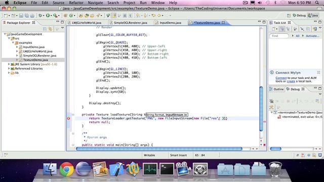
Task: Open the Debug view menu triangle
Action: coord(320,95)
